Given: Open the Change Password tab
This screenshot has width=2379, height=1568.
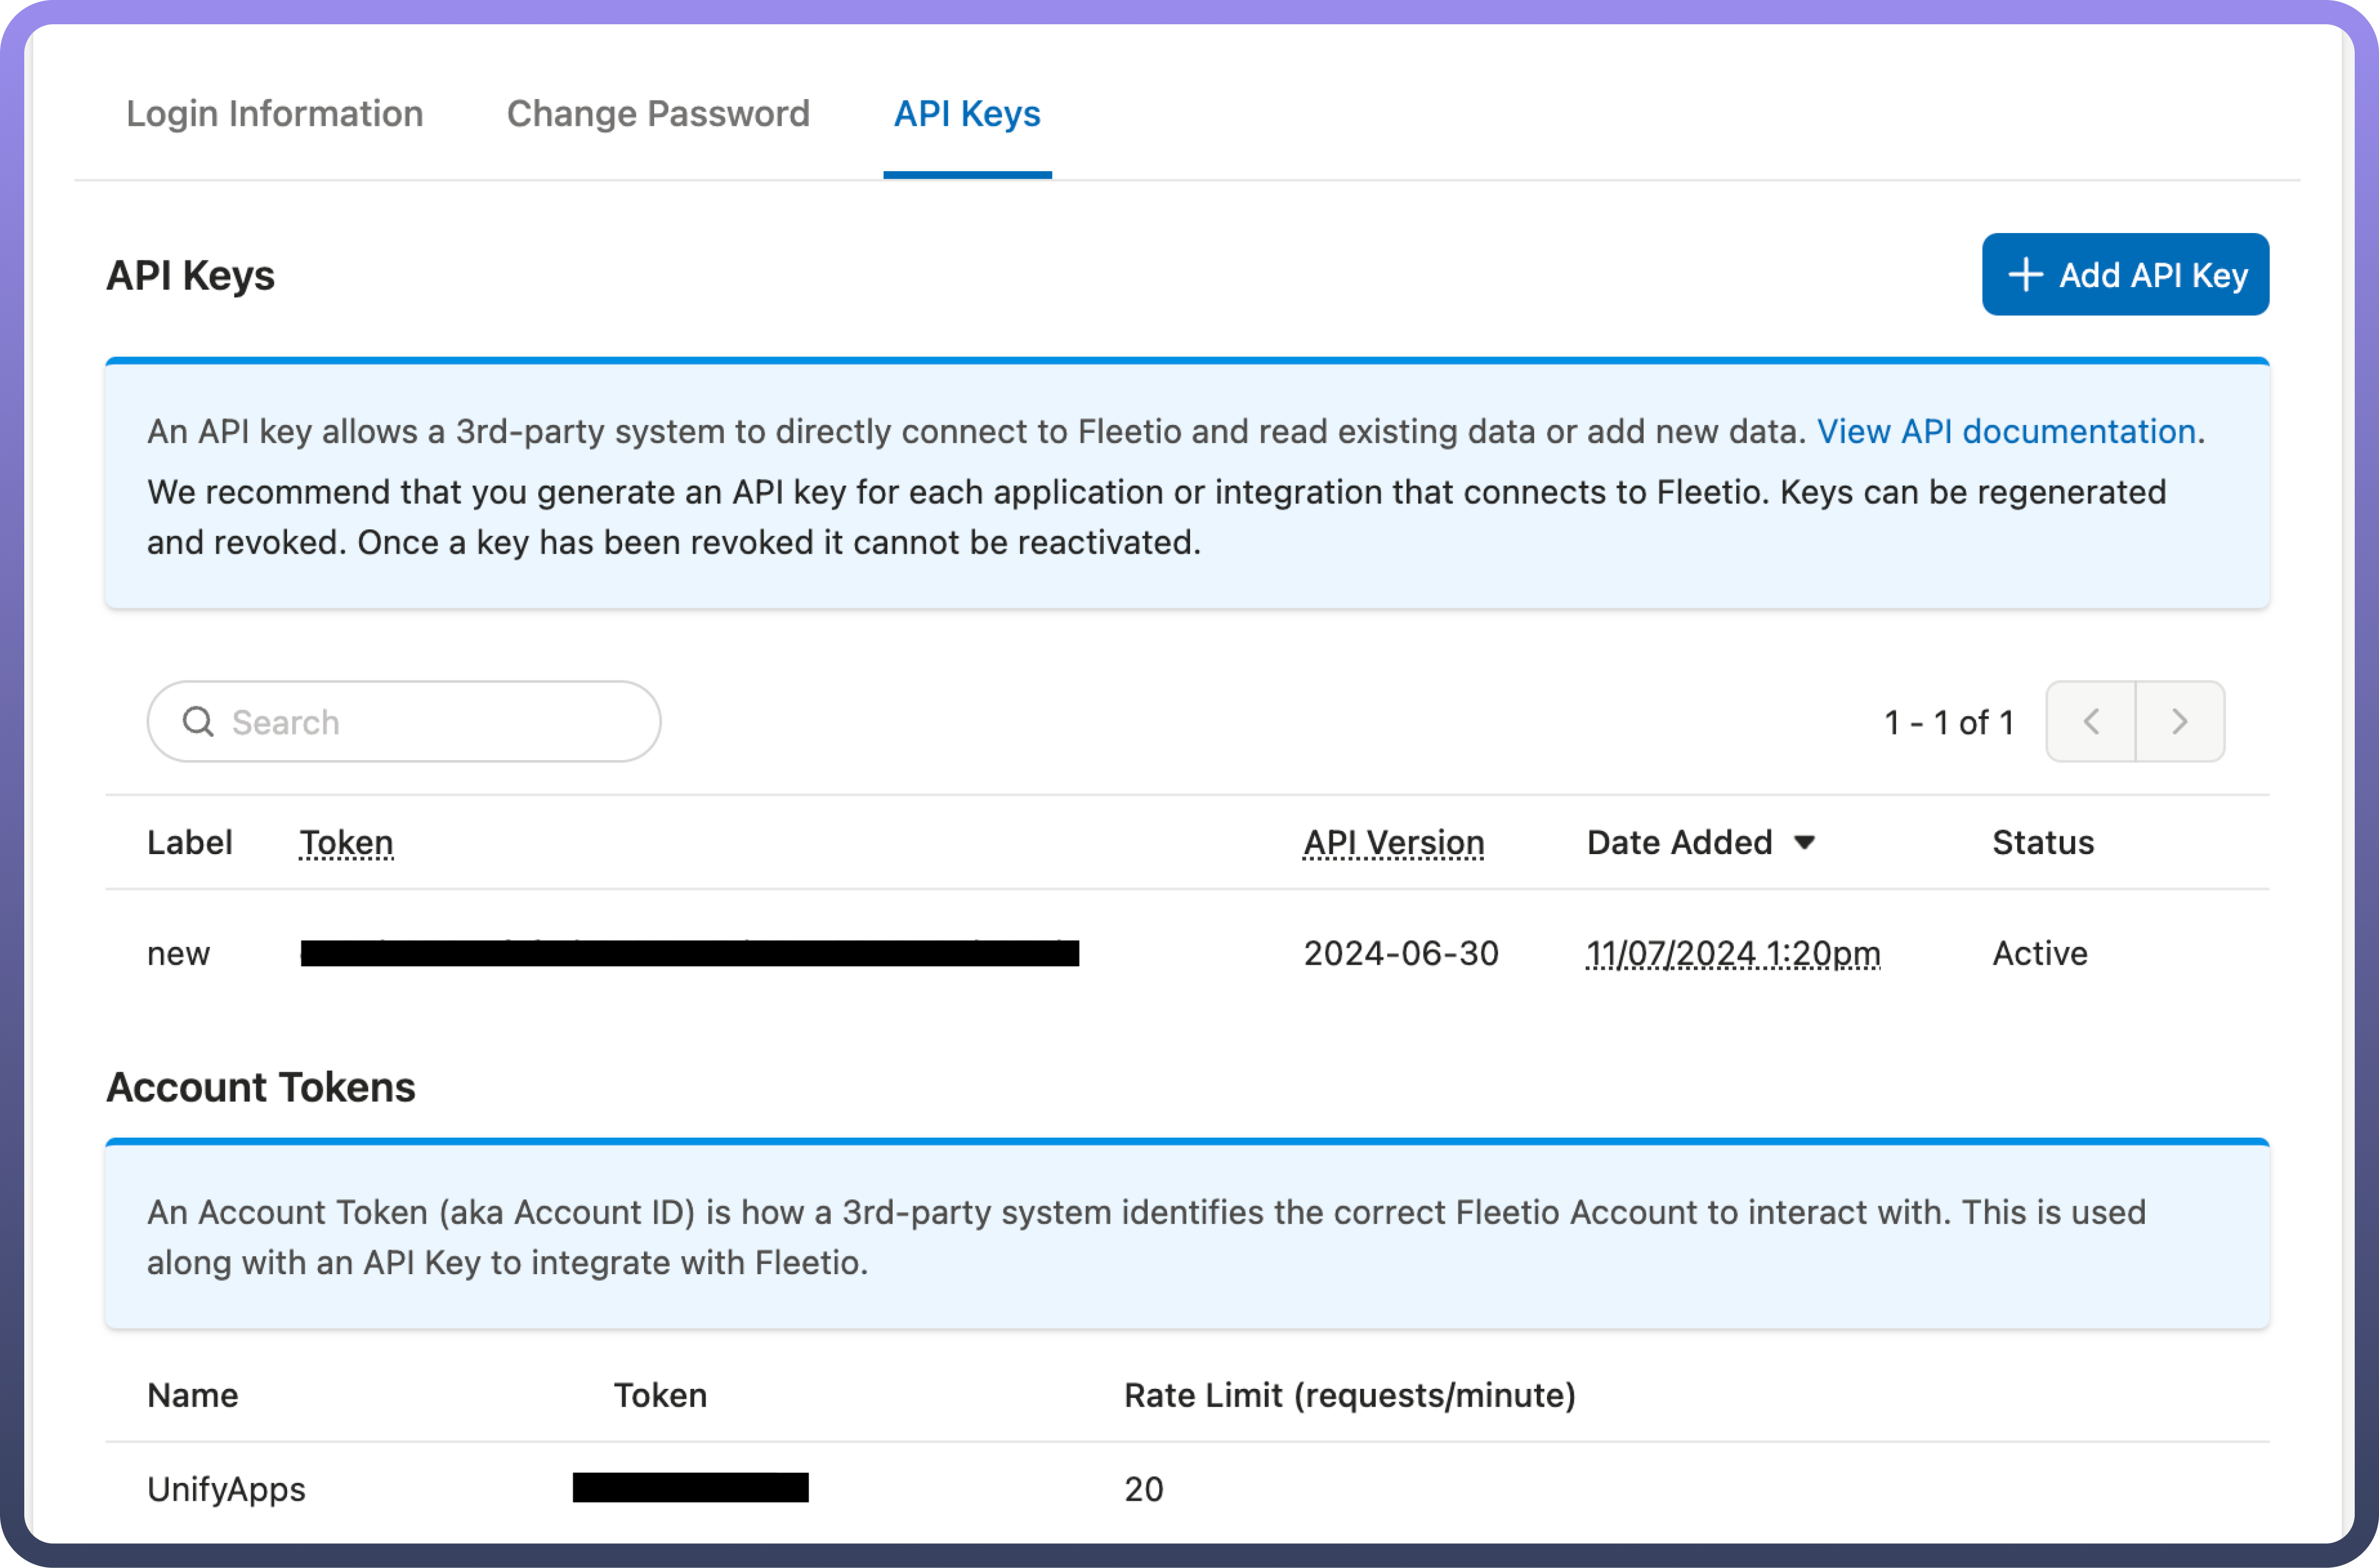Looking at the screenshot, I should [658, 114].
